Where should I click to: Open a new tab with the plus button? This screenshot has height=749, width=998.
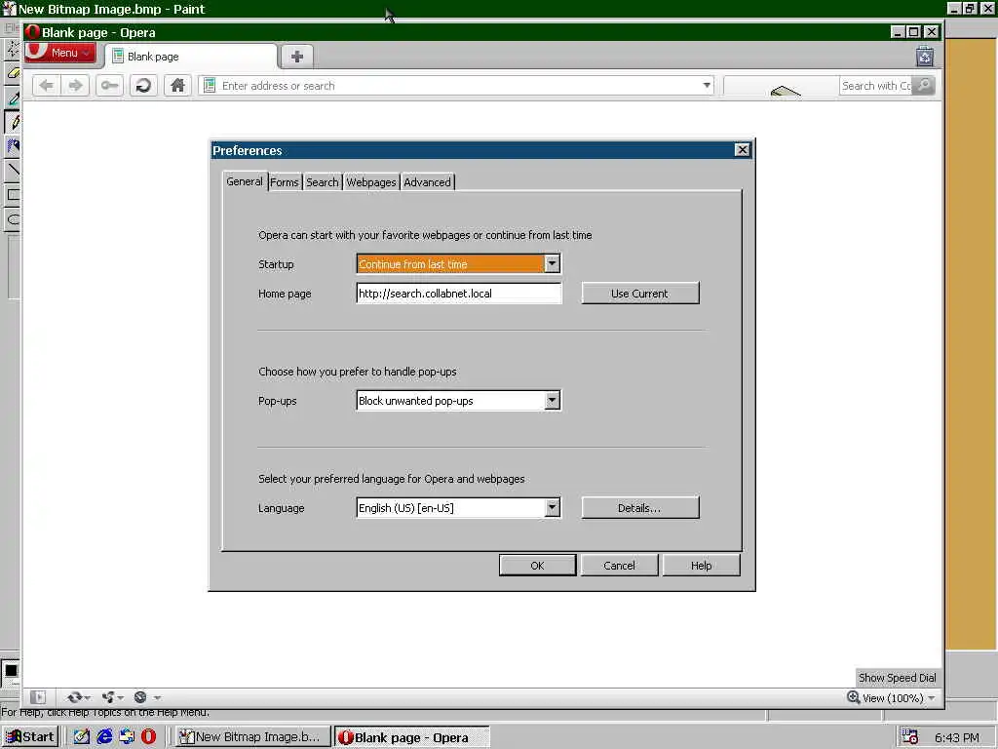(x=297, y=56)
